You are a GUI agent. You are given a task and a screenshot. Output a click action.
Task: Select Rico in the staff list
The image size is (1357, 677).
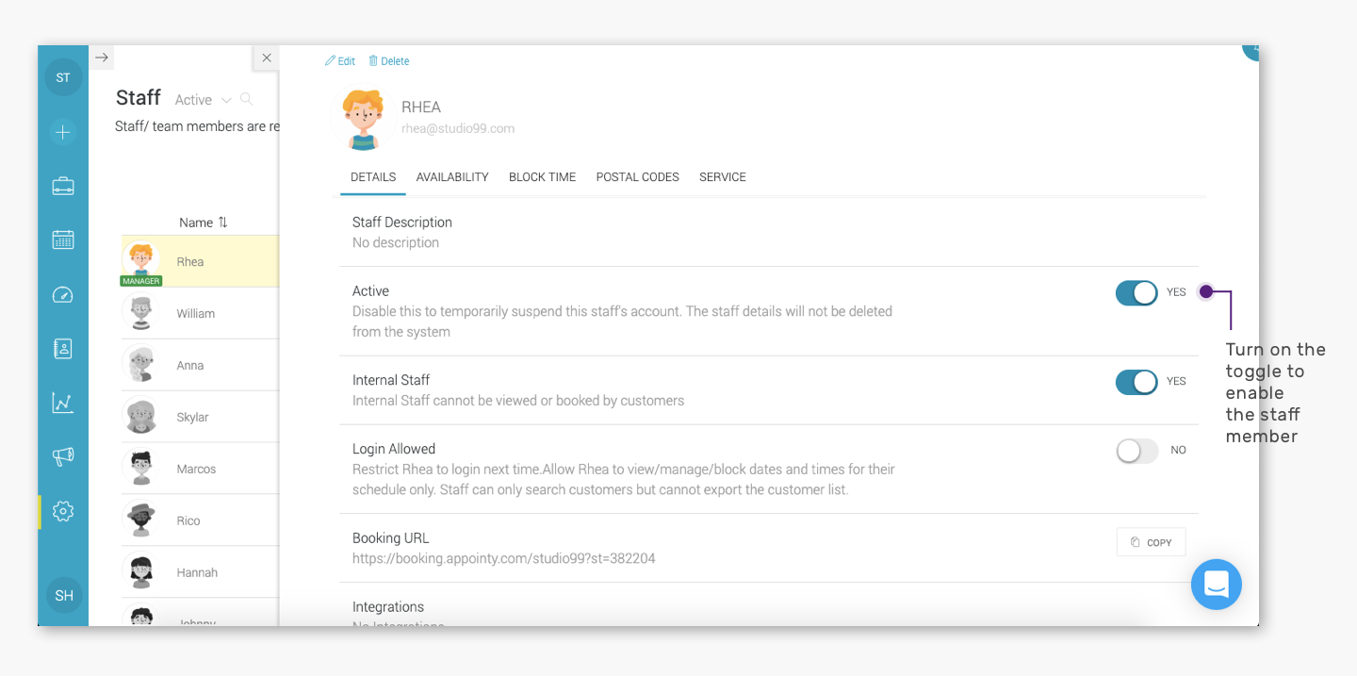tap(200, 520)
